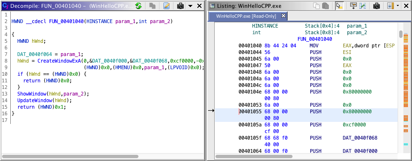412x161 pixels.
Task: Take a snapshot of the Decompile panel
Action: point(180,6)
